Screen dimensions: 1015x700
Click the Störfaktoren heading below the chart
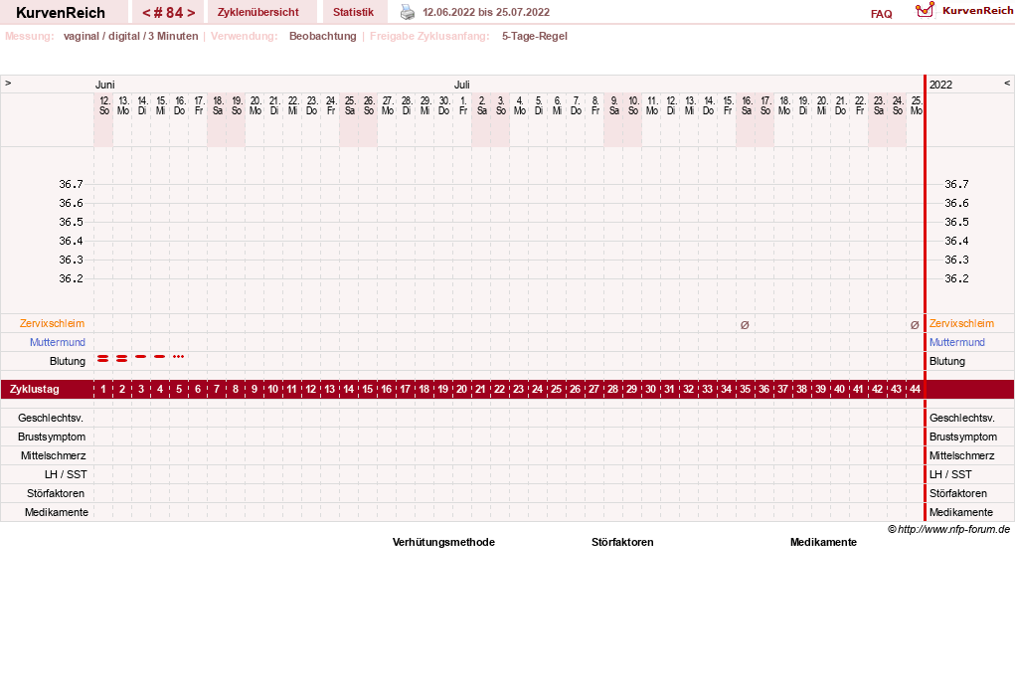(622, 543)
